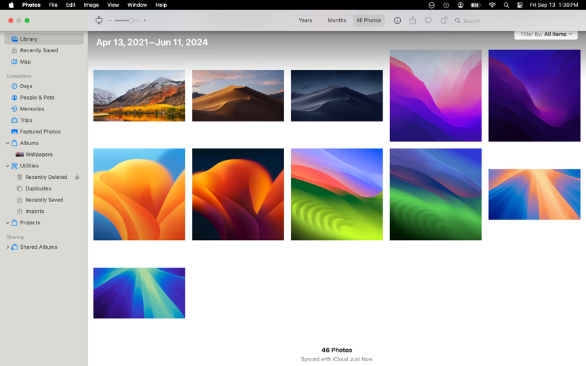Open the File menu
Image resolution: width=586 pixels, height=366 pixels.
tap(53, 5)
